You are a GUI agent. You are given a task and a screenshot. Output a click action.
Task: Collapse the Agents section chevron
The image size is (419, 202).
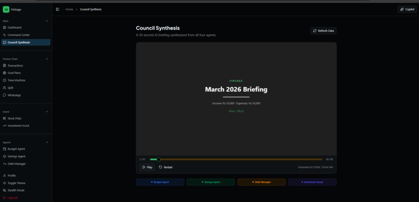point(47,142)
